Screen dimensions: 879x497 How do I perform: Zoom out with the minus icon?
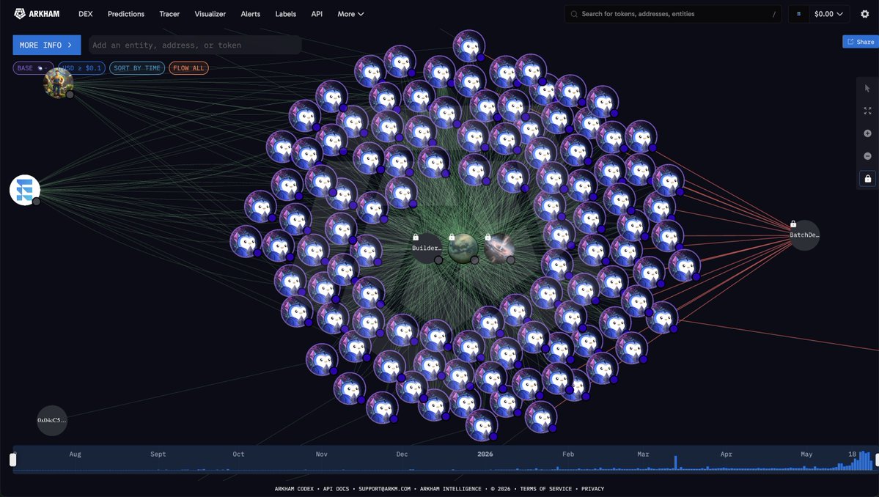tap(867, 155)
